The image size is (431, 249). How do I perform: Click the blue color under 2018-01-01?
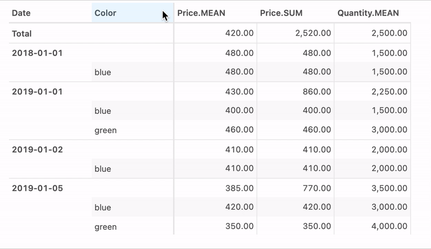[102, 72]
